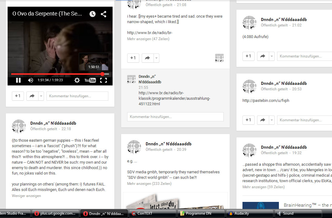
Task: Seek on the red video progress bar
Action: [60, 74]
